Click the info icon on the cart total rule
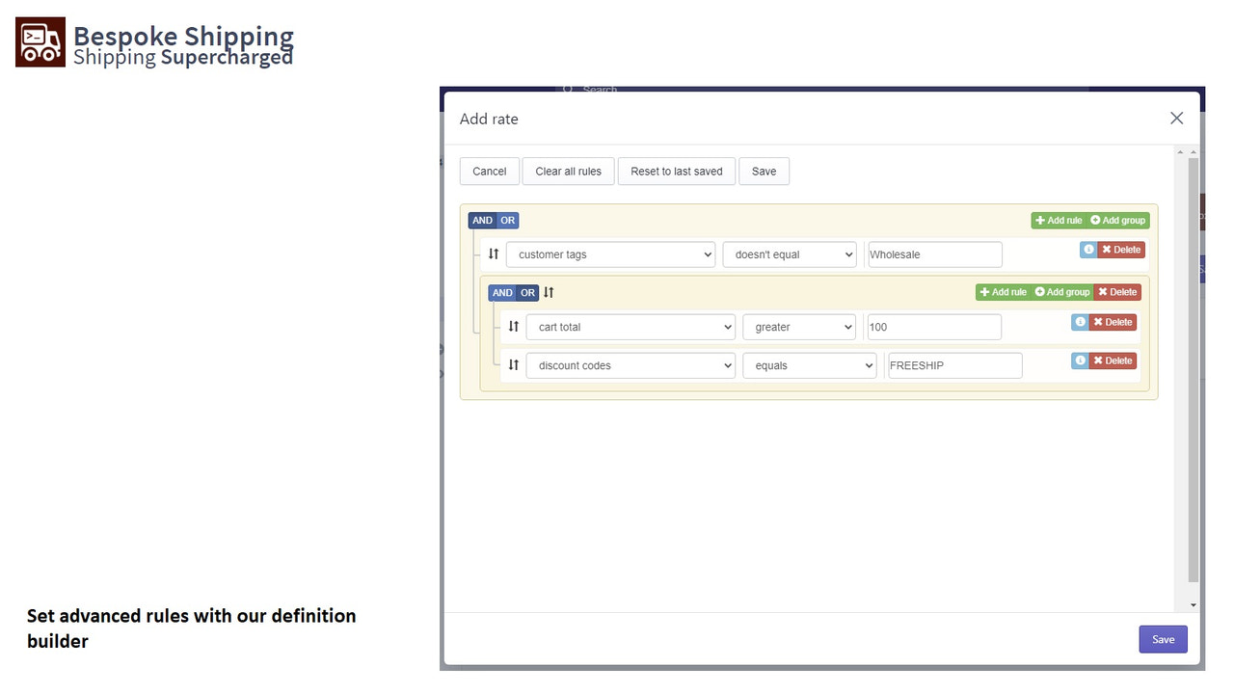1234x694 pixels. pyautogui.click(x=1080, y=322)
